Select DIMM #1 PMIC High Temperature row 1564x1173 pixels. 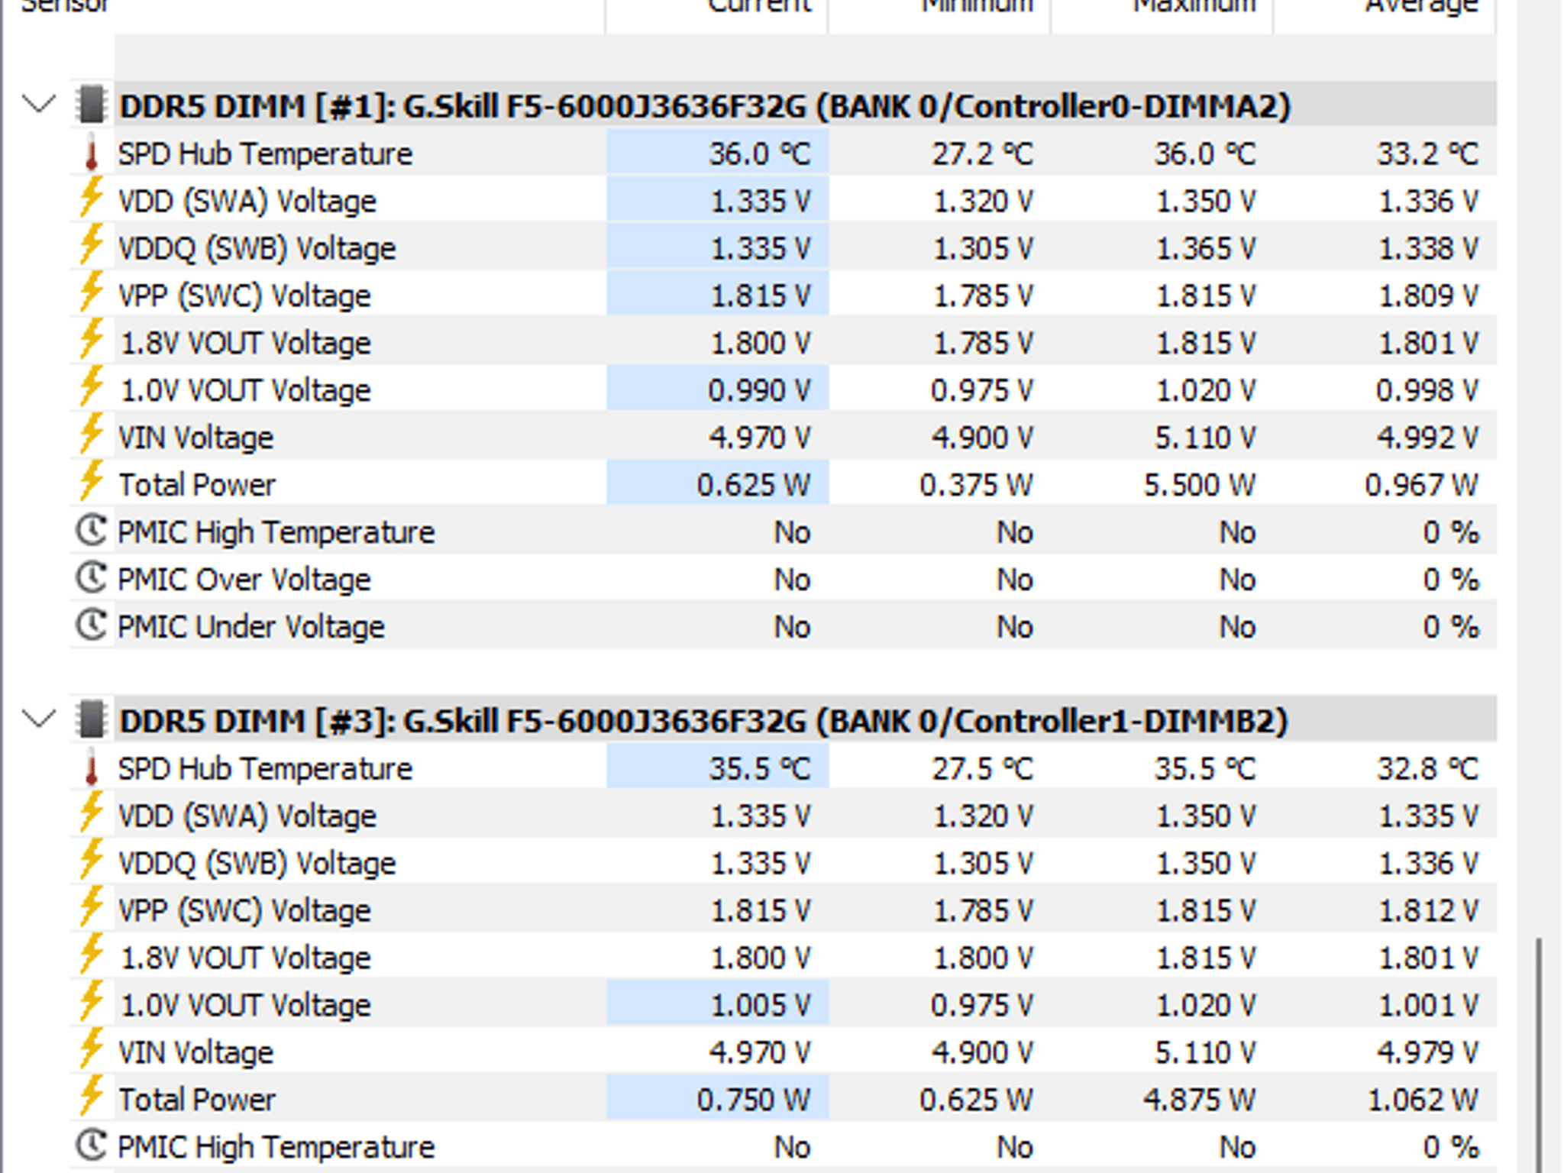click(x=783, y=532)
